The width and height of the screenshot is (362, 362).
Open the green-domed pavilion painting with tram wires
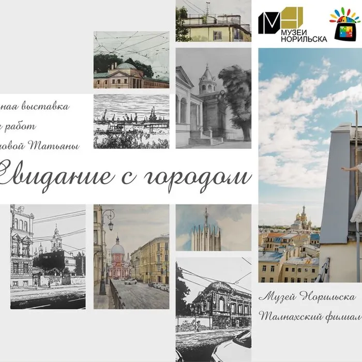[x=131, y=60]
